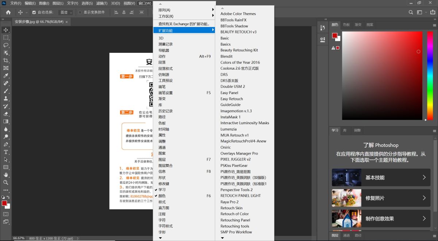Open the Color panel options menu
The height and width of the screenshot is (241, 438).
pyautogui.click(x=434, y=25)
